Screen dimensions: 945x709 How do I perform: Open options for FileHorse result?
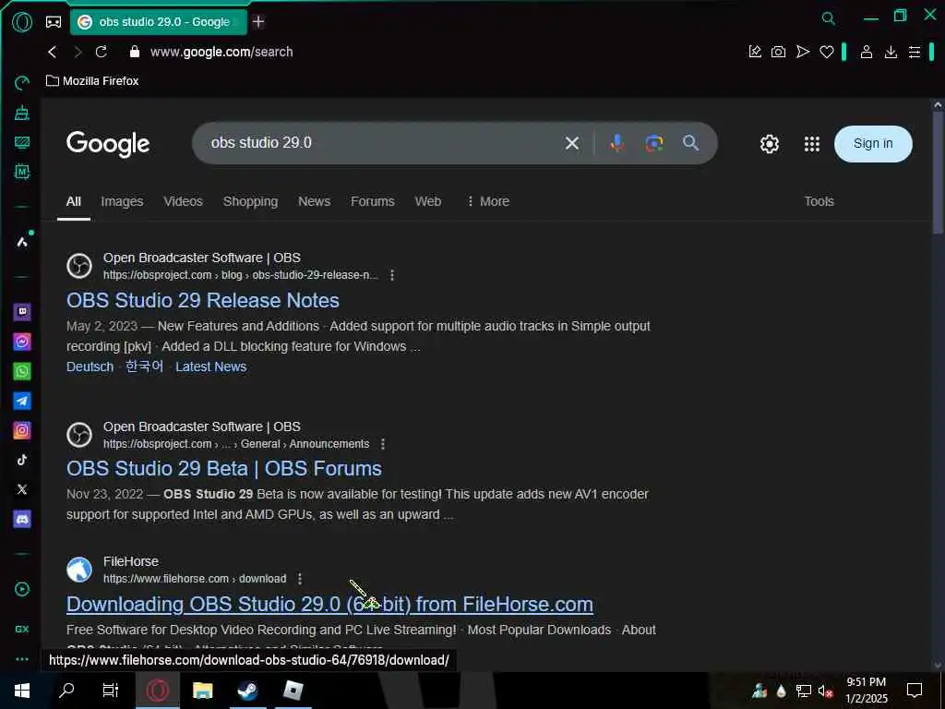tap(300, 579)
